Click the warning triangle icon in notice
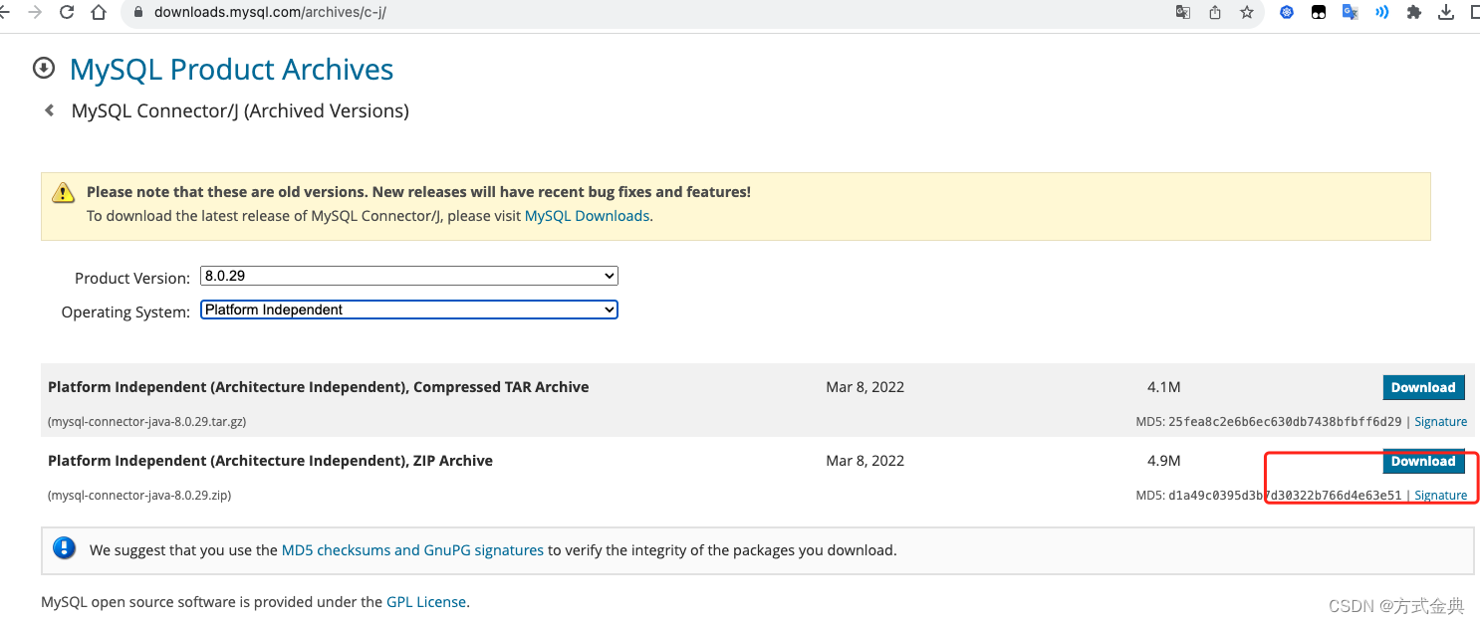Viewport: 1480px width, 624px height. point(64,192)
